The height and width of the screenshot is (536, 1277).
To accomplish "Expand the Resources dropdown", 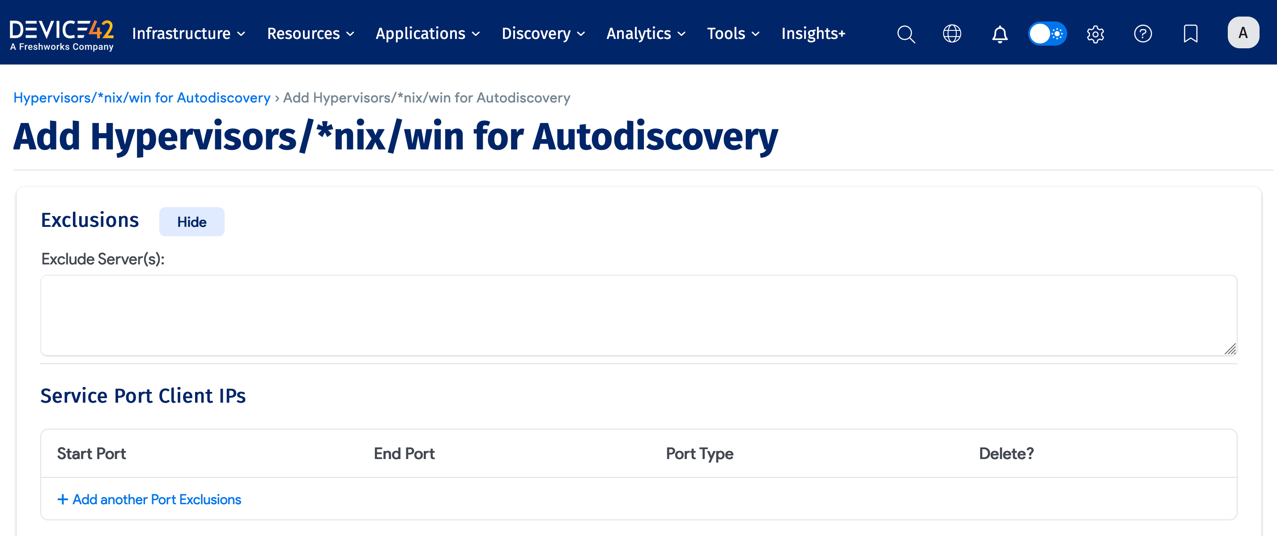I will coord(311,34).
